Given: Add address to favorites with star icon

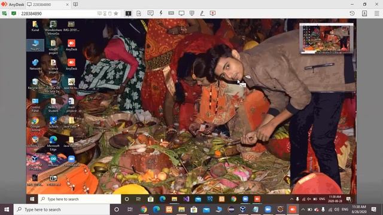Looking at the screenshot, I should tap(116, 13).
